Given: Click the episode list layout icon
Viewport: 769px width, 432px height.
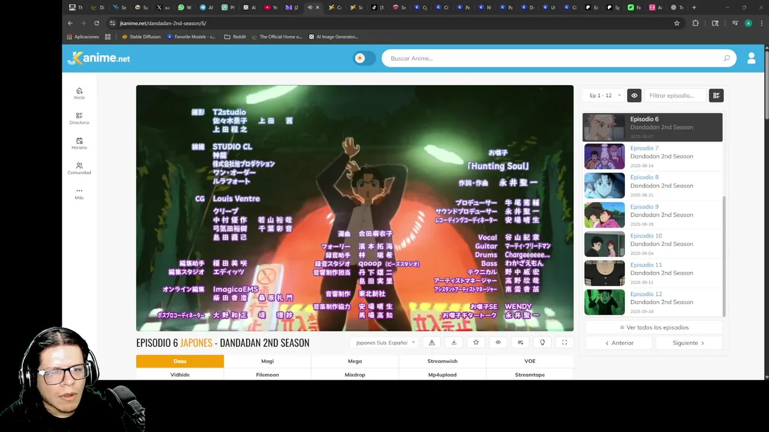Looking at the screenshot, I should pos(716,95).
